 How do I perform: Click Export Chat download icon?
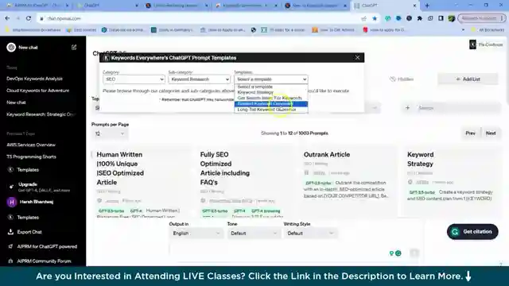point(10,232)
